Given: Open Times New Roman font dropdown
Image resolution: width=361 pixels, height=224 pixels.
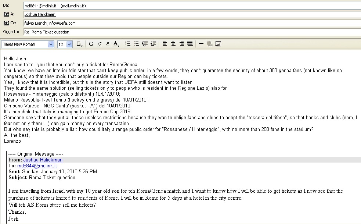Looking at the screenshot, I should [x=51, y=44].
